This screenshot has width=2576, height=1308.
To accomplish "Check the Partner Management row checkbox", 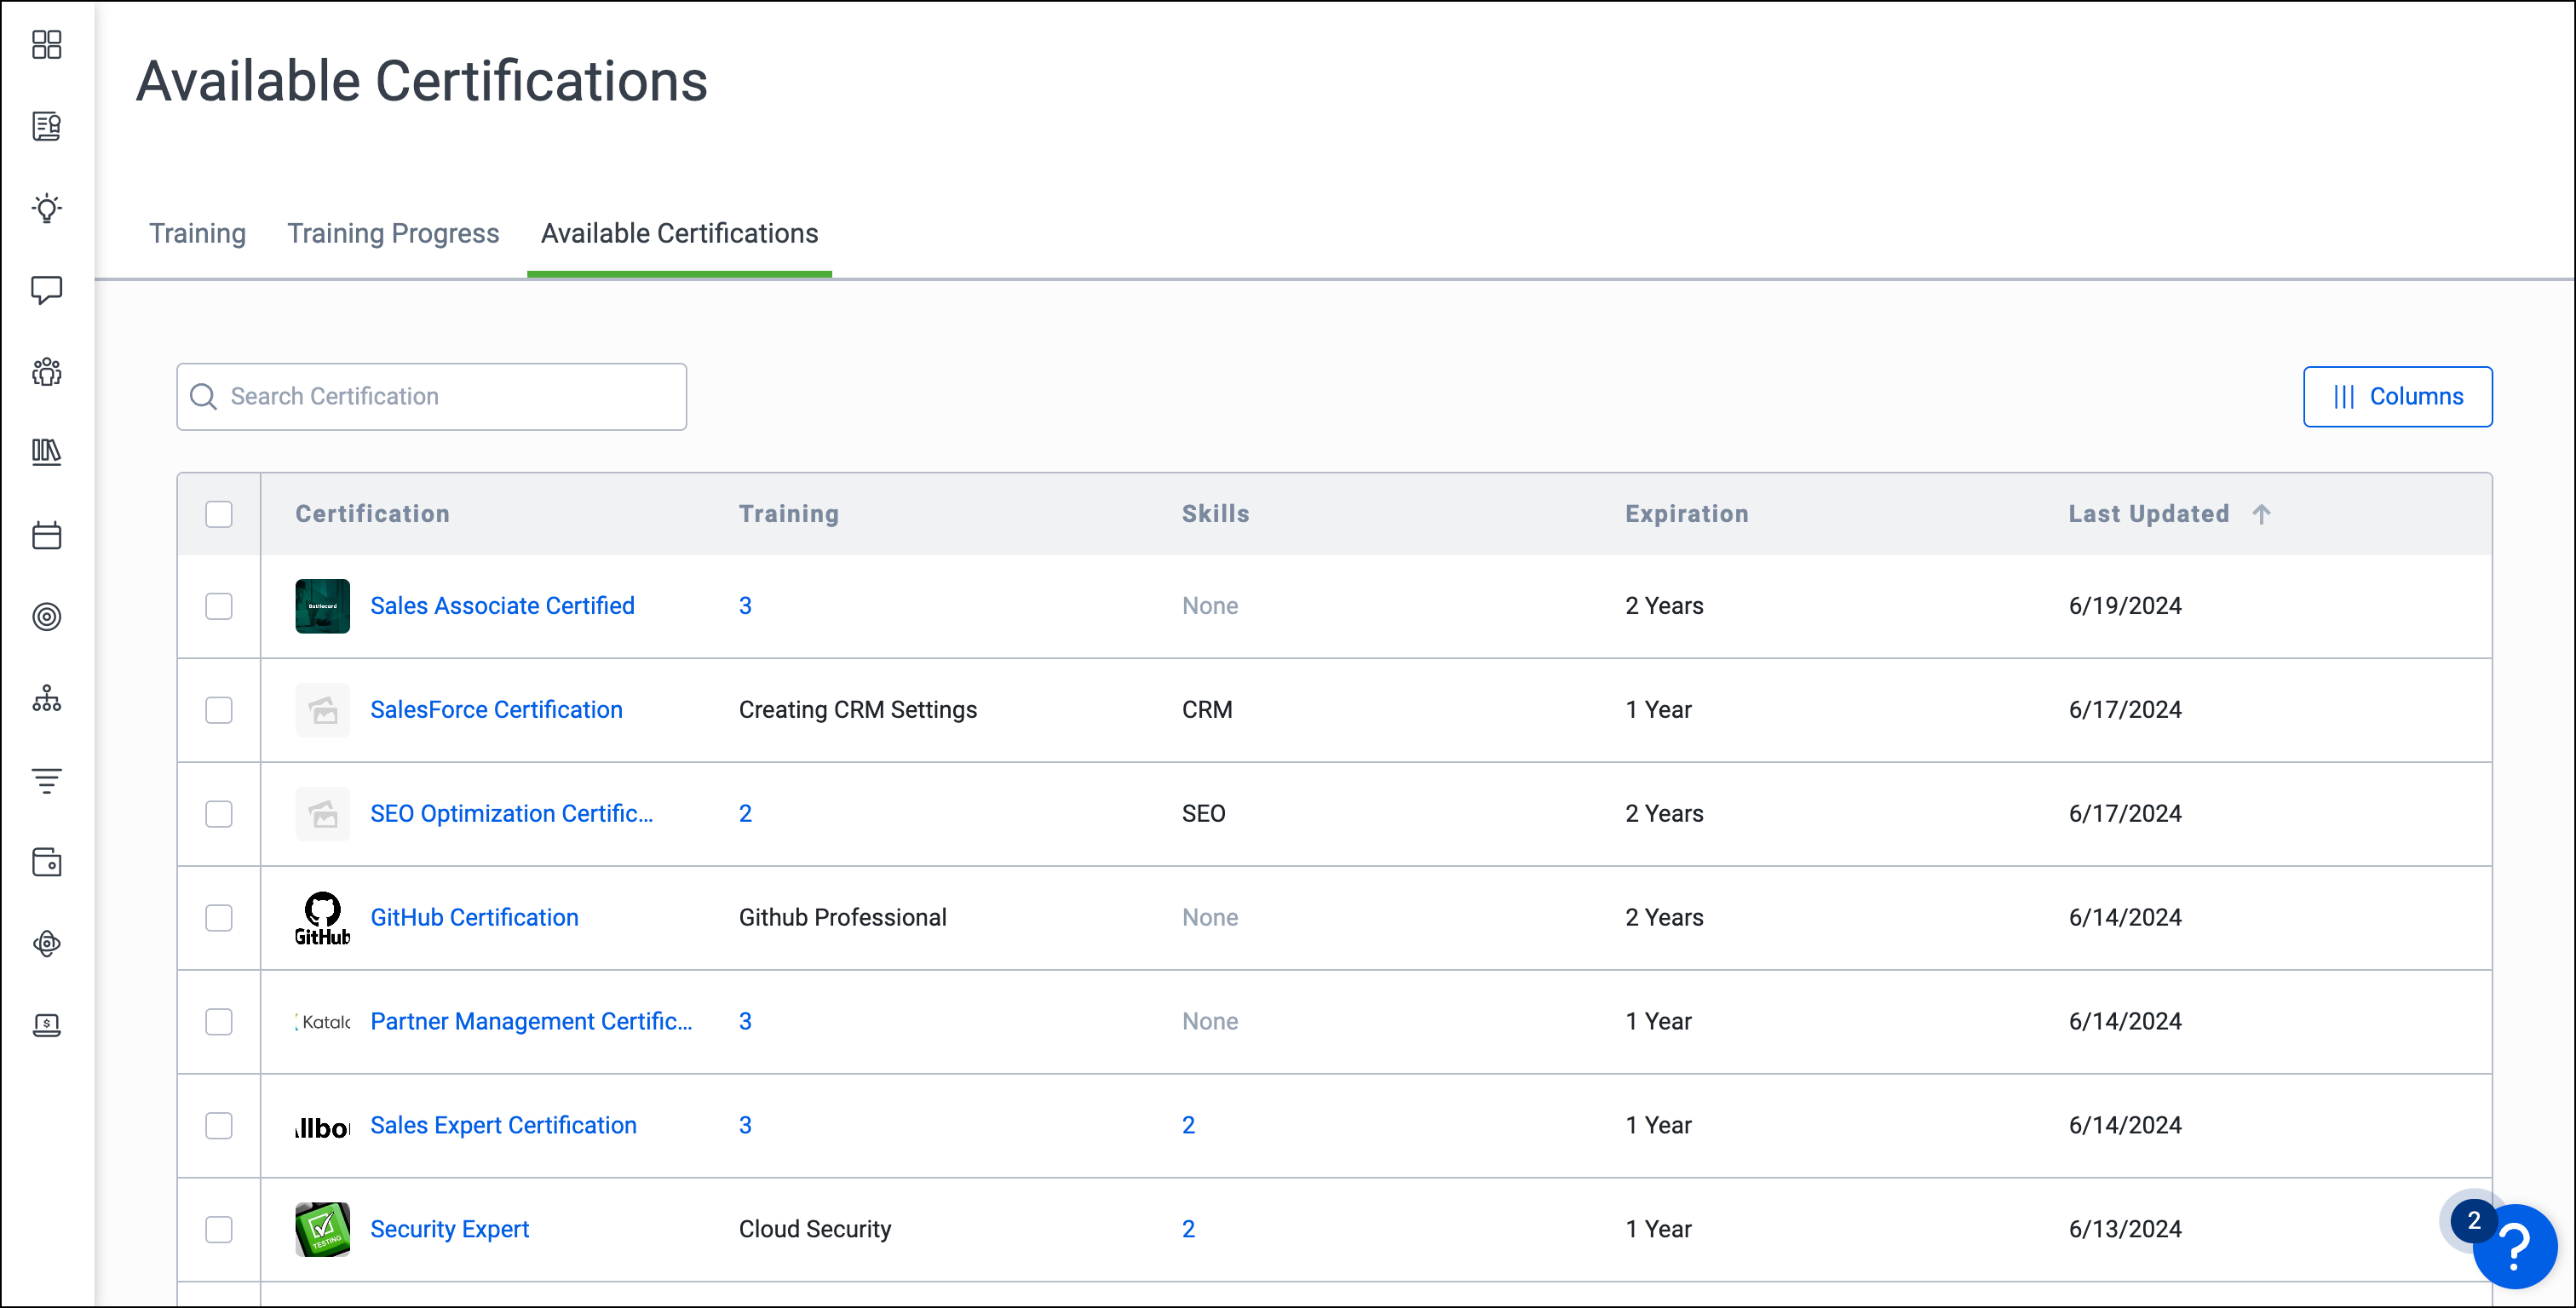I will coord(218,1022).
